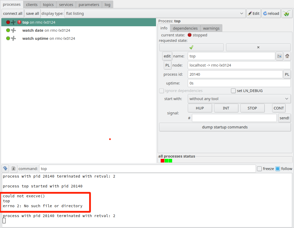Click the send! button
294x228 pixels.
284,118
